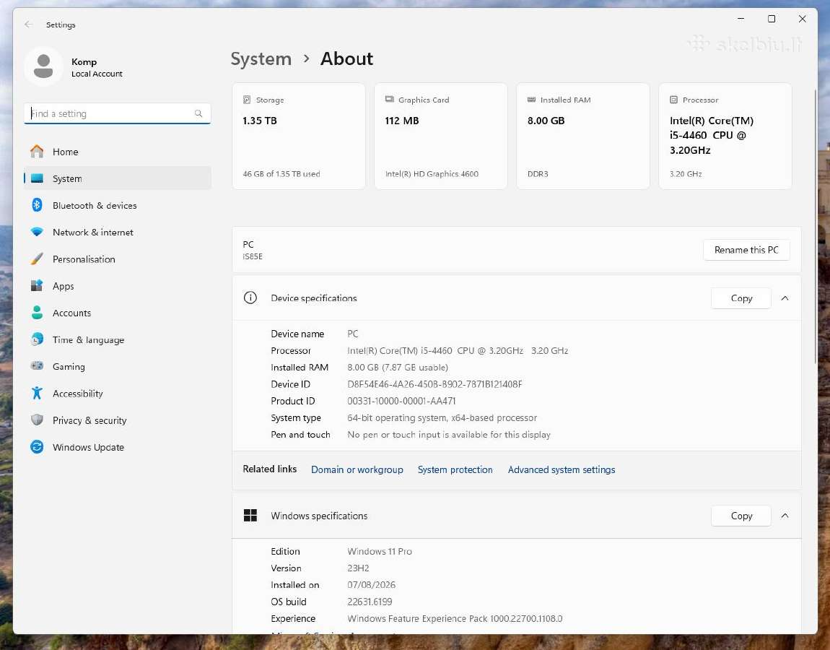830x650 pixels.
Task: Open Domain or workgroup link
Action: pyautogui.click(x=357, y=469)
